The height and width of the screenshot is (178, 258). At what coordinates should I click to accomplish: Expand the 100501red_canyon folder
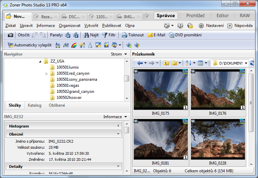(46, 74)
